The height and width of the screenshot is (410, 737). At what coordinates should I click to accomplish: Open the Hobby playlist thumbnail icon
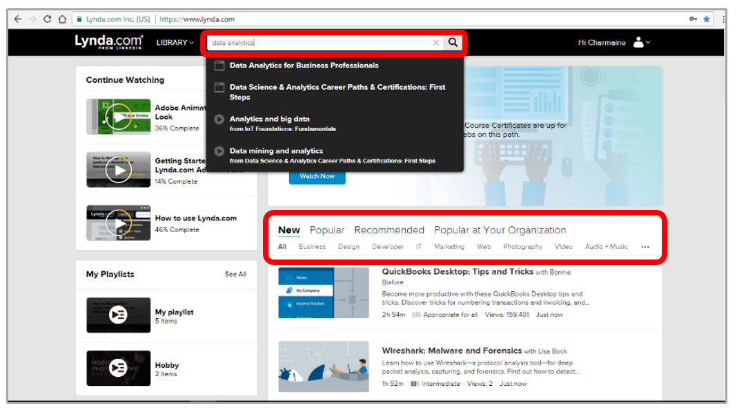(x=119, y=368)
